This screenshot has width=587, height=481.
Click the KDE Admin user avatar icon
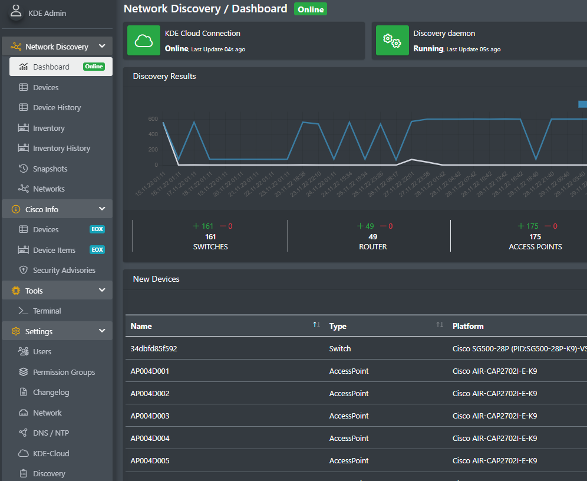click(16, 11)
